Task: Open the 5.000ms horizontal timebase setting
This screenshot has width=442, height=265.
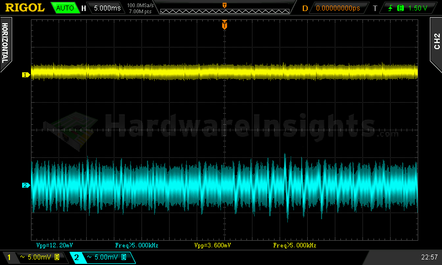Action: 106,8
